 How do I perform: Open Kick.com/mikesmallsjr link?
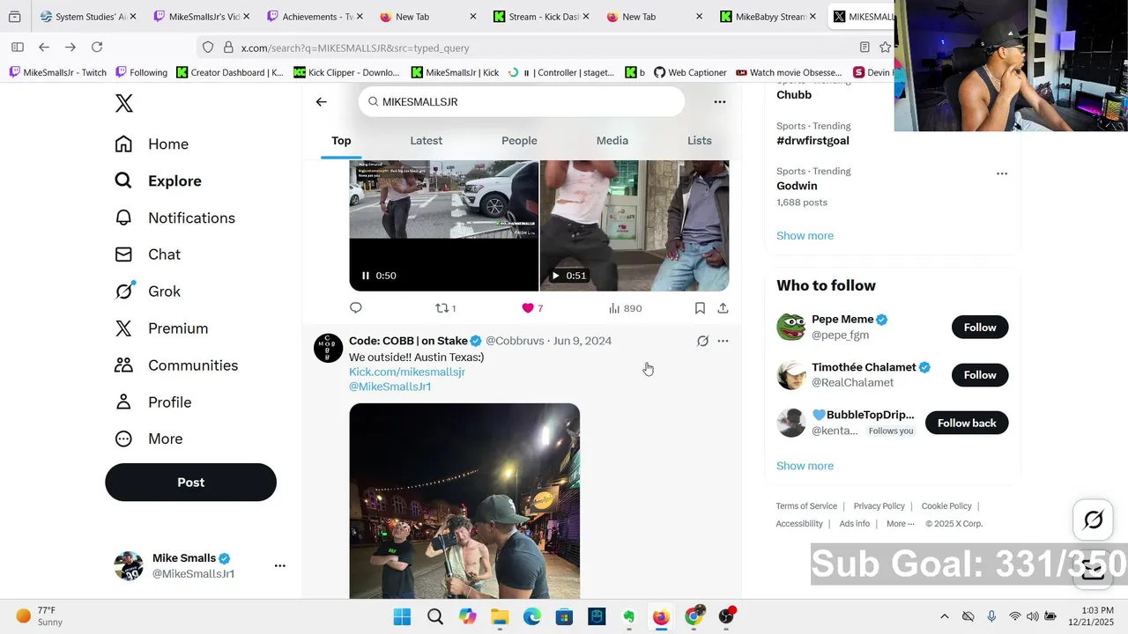tap(407, 372)
